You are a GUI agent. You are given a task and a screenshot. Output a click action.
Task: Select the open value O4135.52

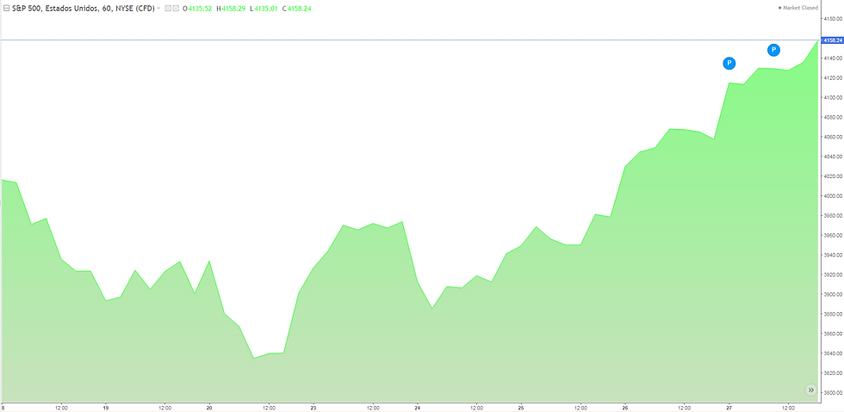click(x=197, y=9)
